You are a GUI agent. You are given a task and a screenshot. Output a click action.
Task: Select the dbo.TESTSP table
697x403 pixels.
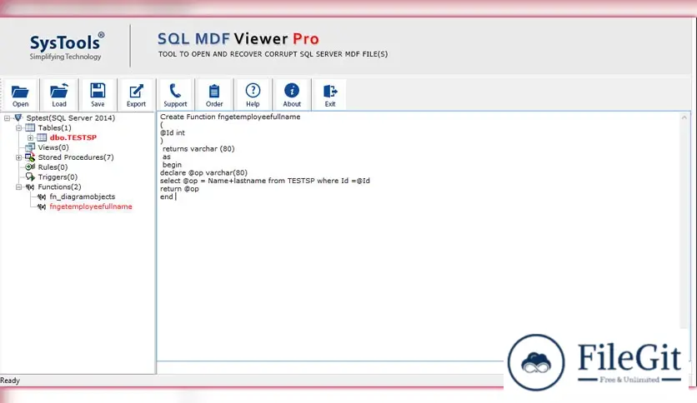click(73, 137)
